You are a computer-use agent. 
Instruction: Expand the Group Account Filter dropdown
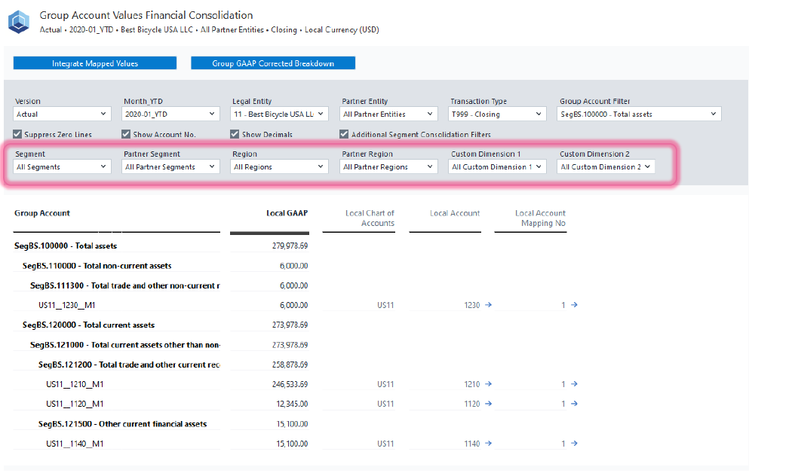coord(640,114)
